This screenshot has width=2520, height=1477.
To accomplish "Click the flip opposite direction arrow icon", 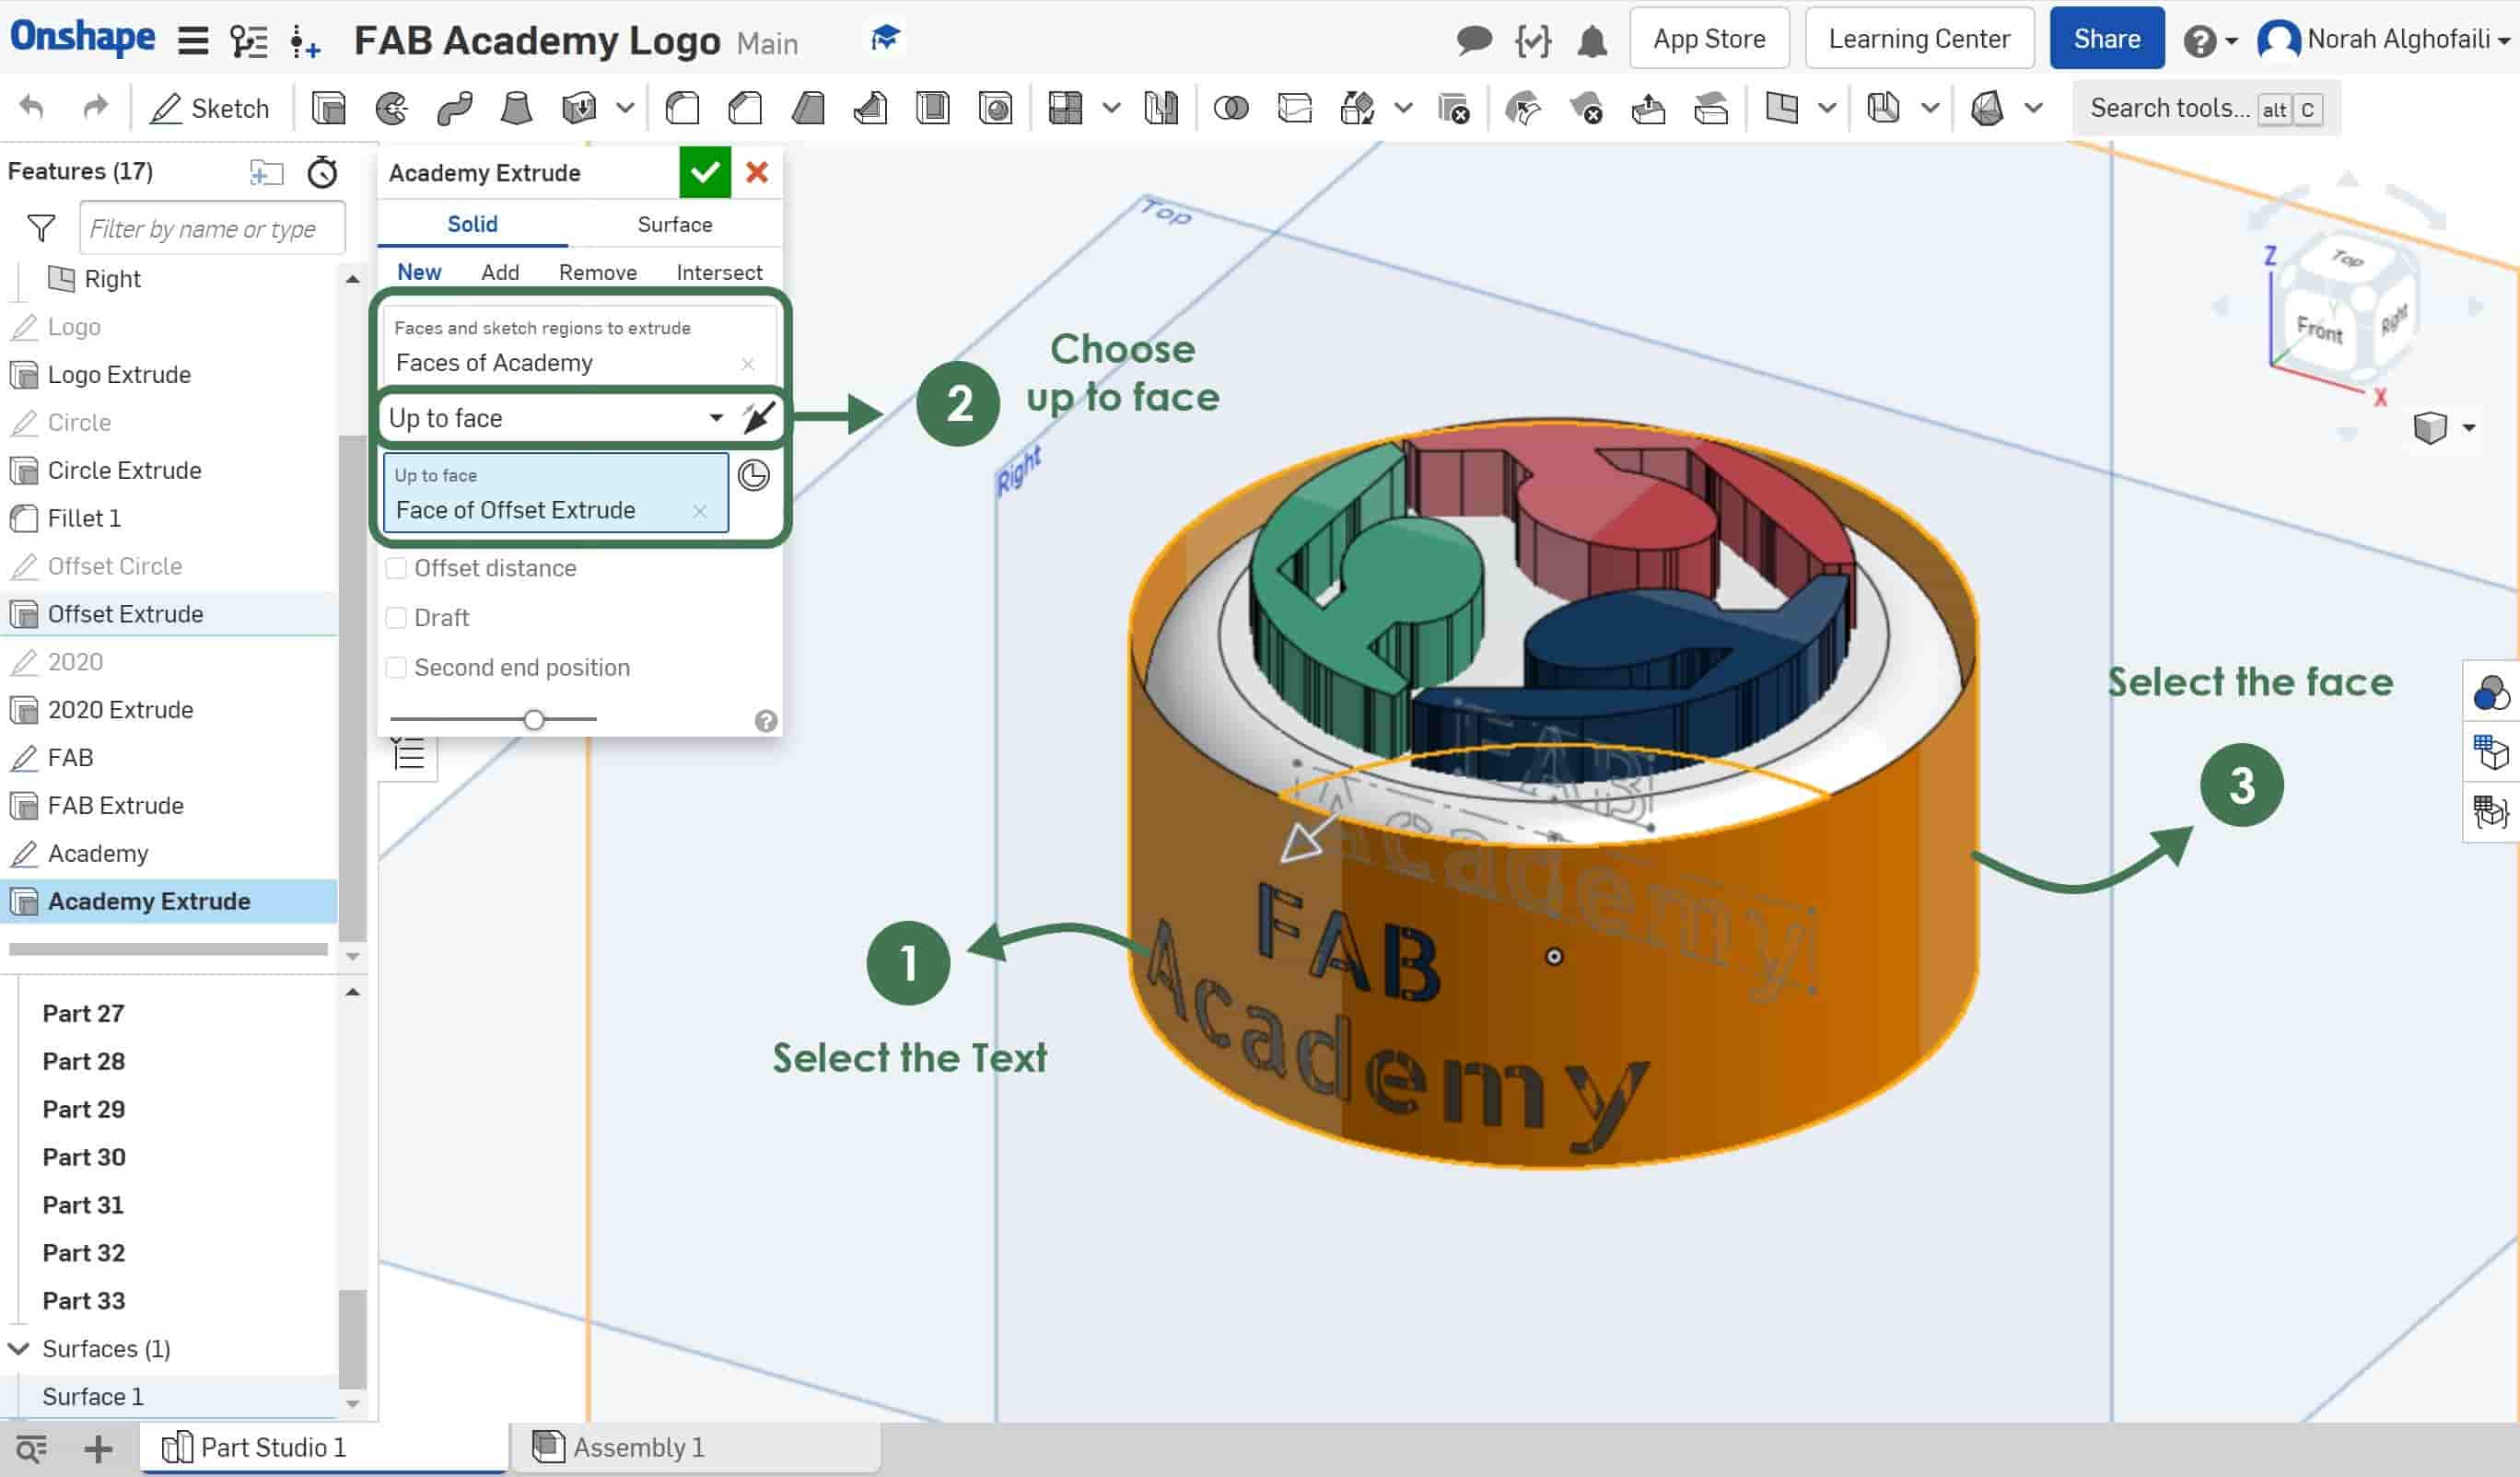I will tap(760, 417).
